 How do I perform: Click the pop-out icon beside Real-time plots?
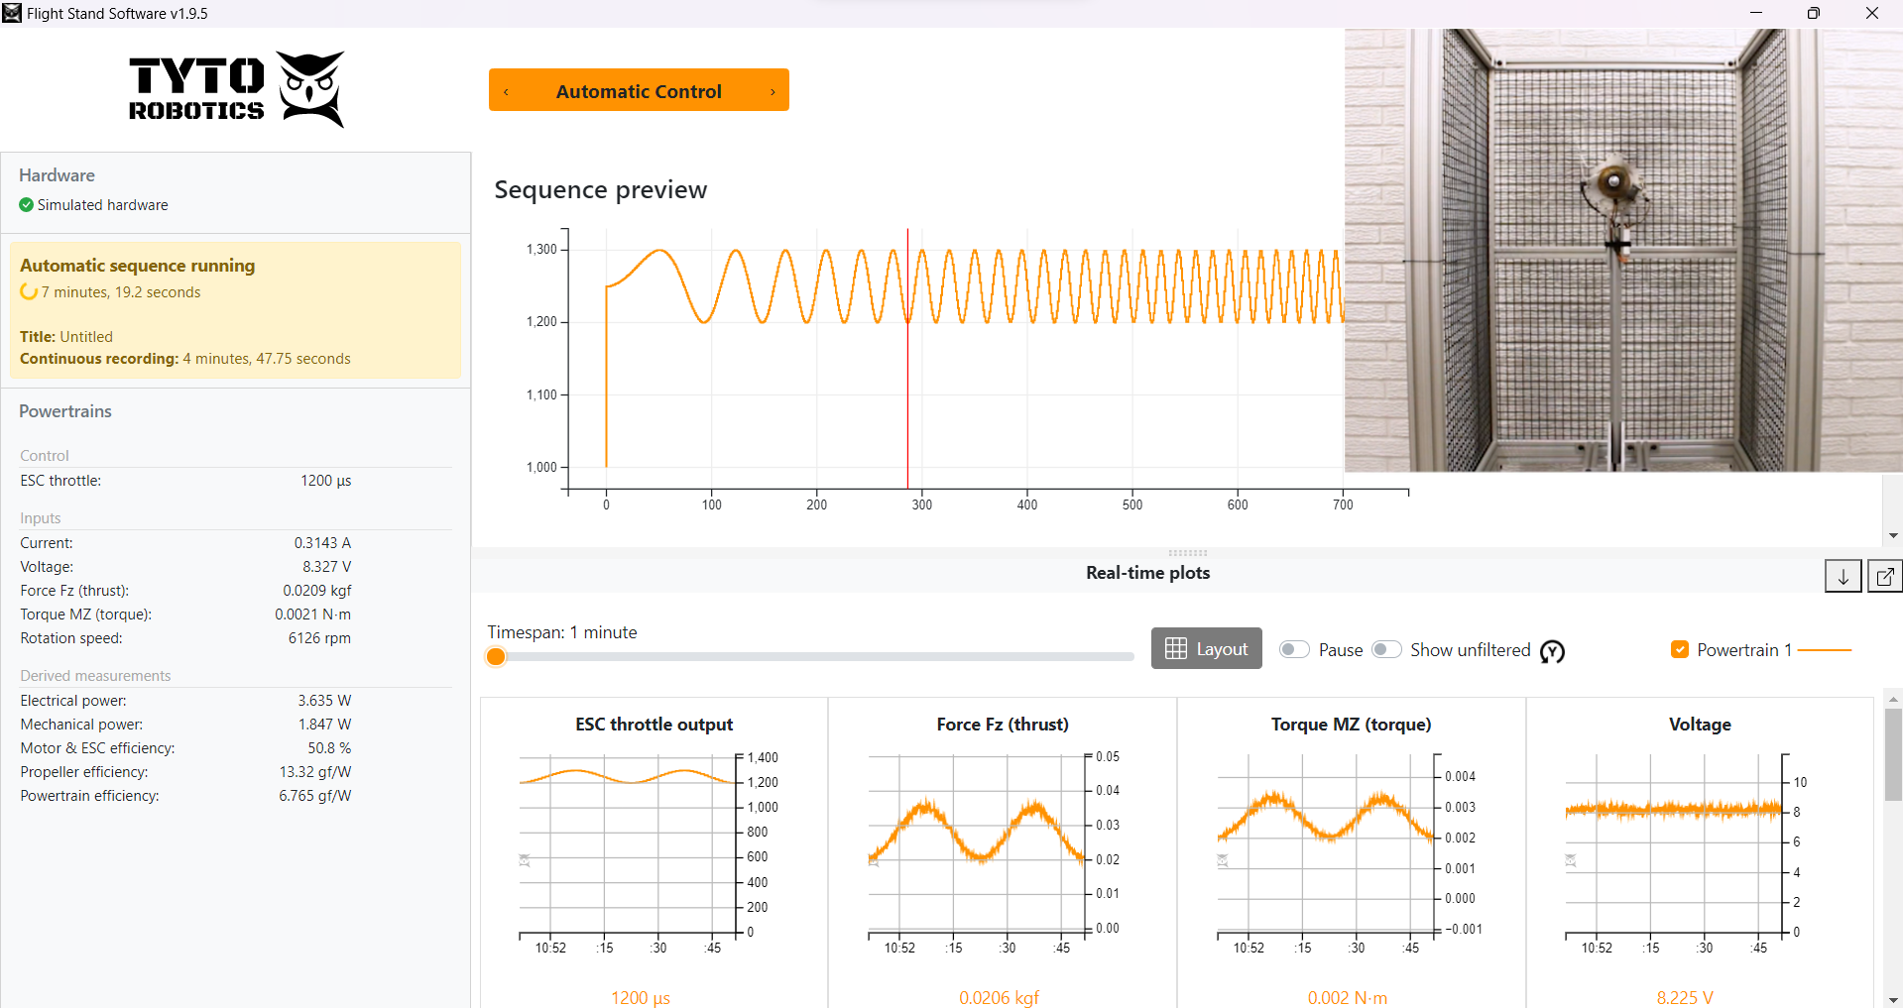pos(1884,575)
